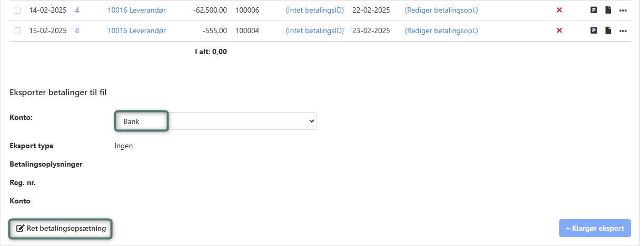Click Ret betalingsopsætning button
The height and width of the screenshot is (246, 642).
point(61,229)
